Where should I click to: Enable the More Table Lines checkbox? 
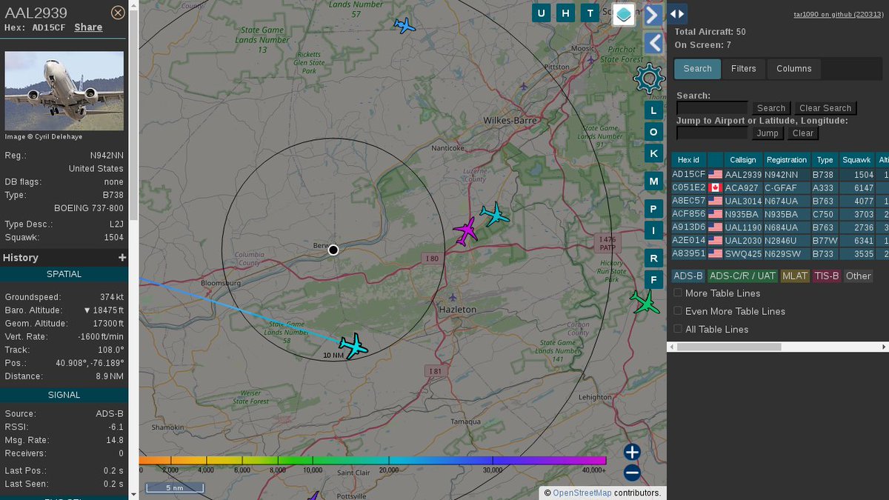point(677,293)
